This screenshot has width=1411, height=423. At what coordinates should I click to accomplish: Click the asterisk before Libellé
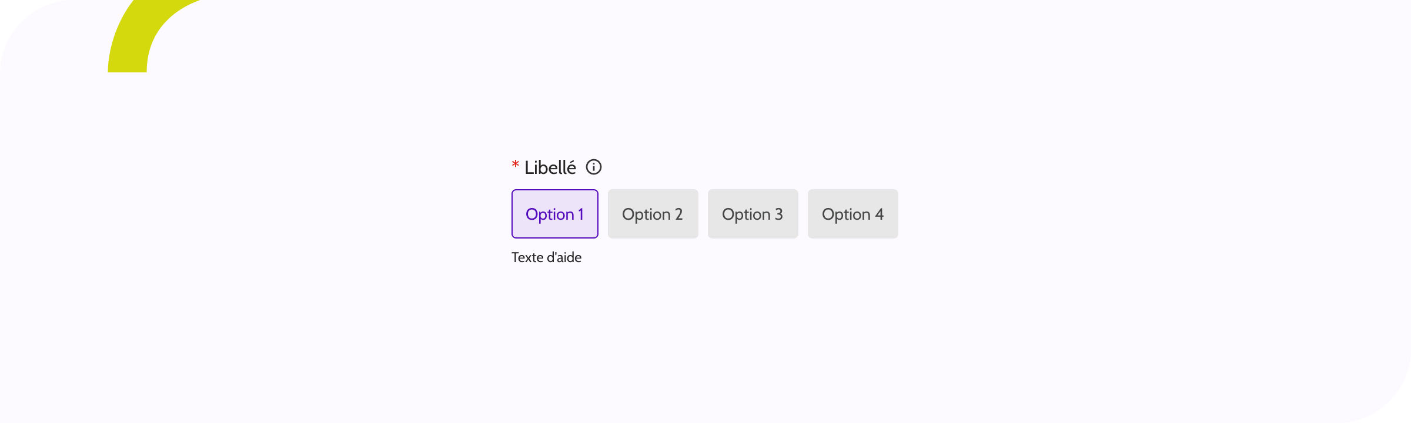515,165
